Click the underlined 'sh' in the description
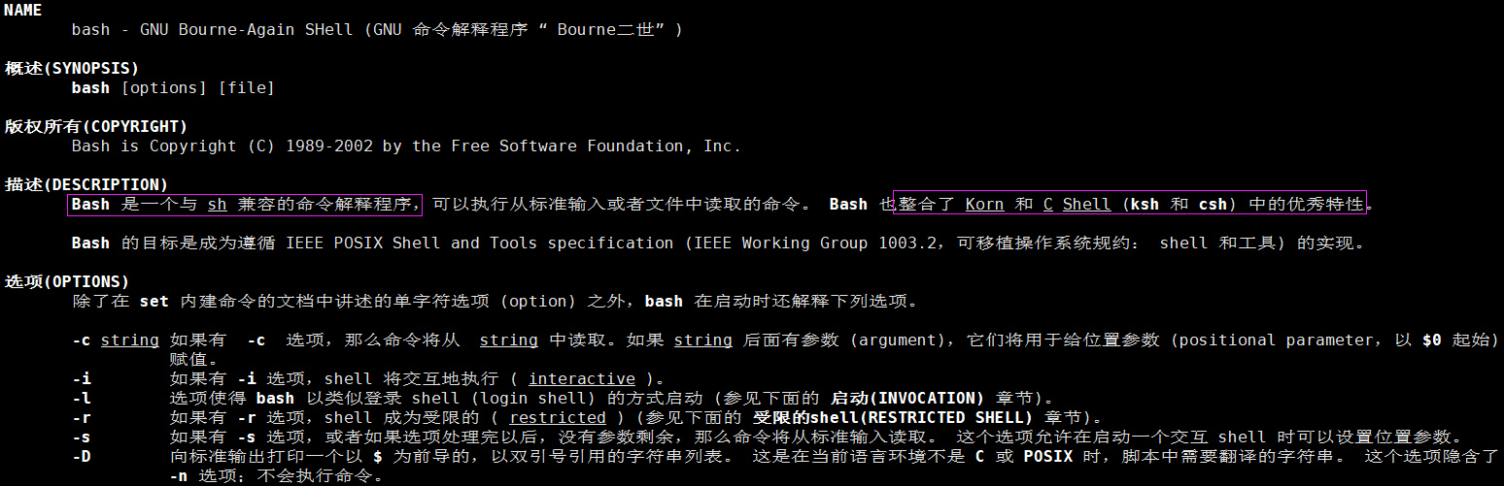Viewport: 1504px width, 486px height. tap(218, 204)
